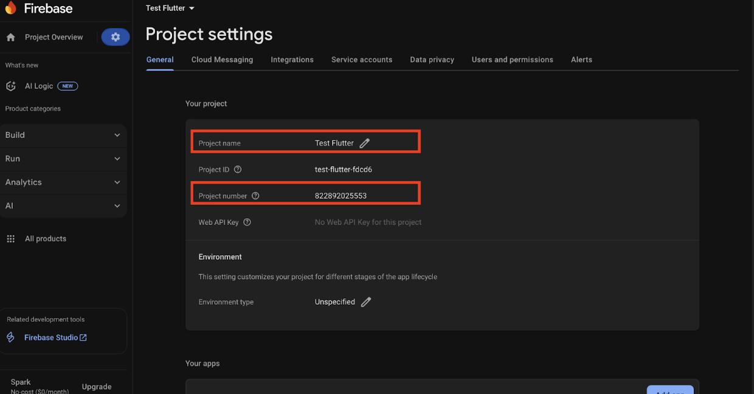The image size is (754, 394).
Task: Expand the Run category
Action: 63,159
